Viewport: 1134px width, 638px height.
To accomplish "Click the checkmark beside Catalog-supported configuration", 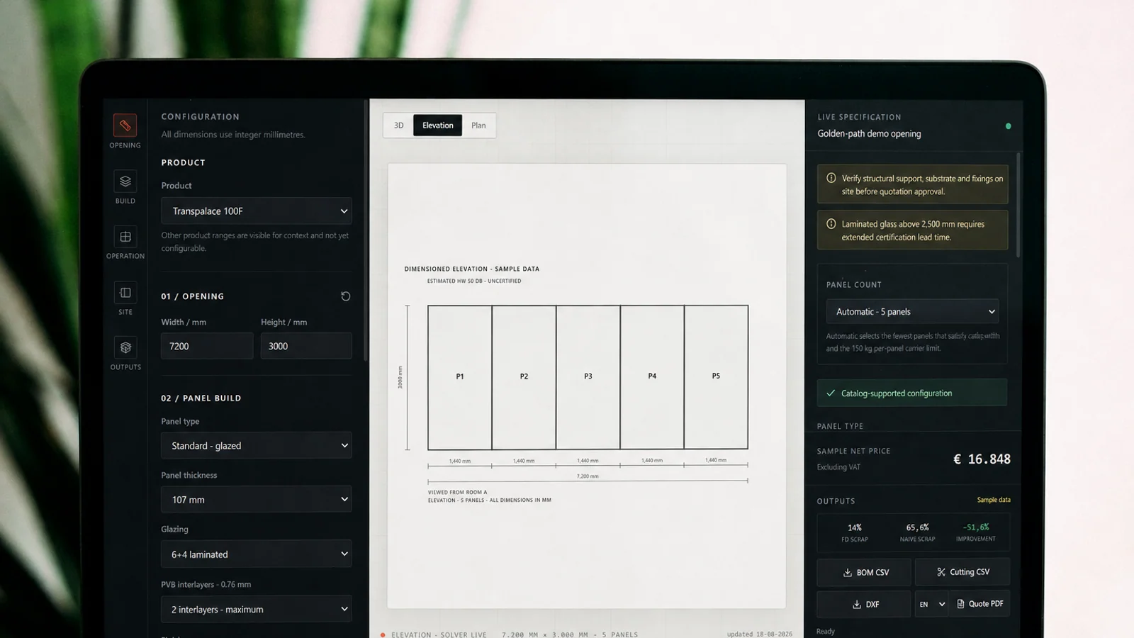I will pyautogui.click(x=831, y=393).
